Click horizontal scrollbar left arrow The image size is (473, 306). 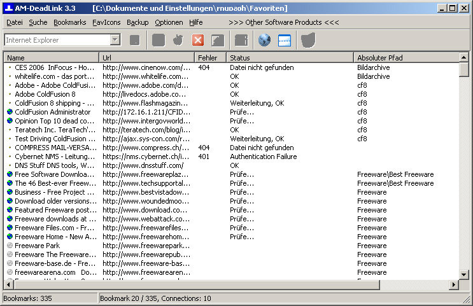tap(8, 284)
